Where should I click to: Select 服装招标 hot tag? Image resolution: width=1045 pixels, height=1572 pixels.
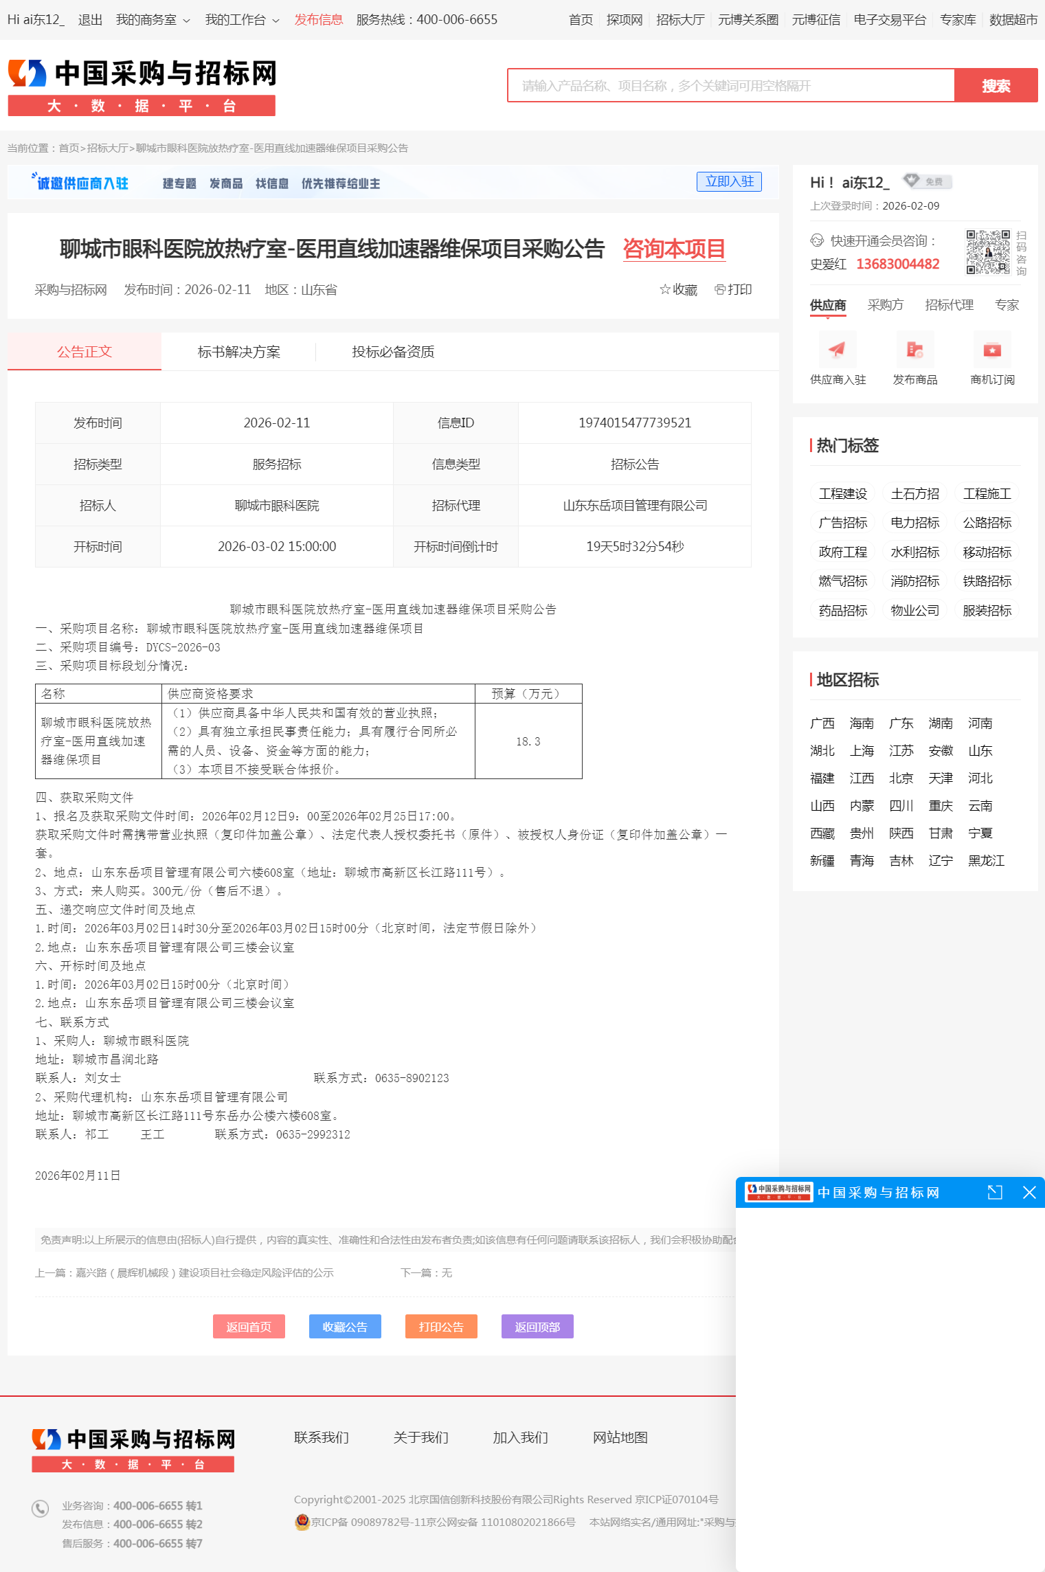[987, 610]
